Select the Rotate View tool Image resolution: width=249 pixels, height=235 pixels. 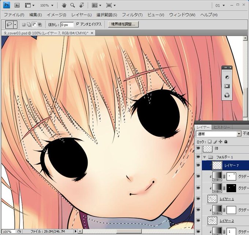point(81,5)
